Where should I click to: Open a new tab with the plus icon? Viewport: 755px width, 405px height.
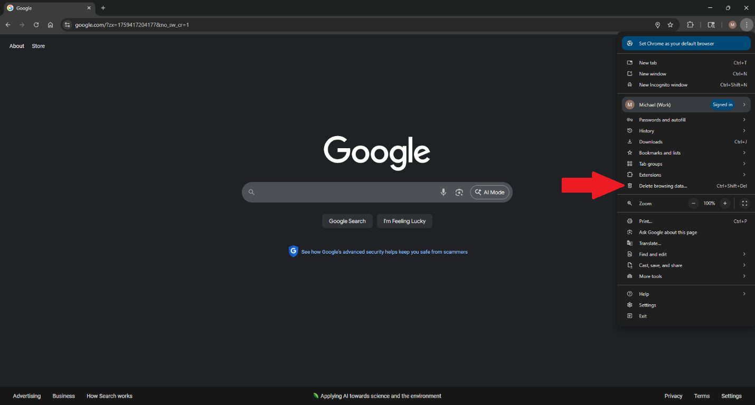click(103, 8)
